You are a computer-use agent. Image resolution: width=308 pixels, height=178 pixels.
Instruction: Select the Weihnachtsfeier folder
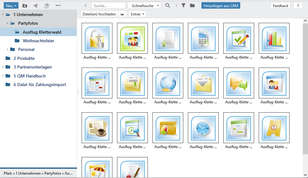pyautogui.click(x=38, y=41)
